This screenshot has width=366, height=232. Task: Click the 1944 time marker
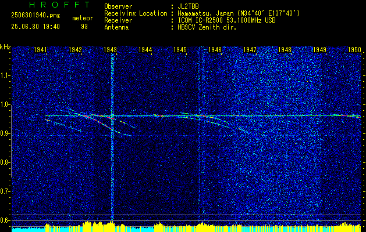[145, 49]
